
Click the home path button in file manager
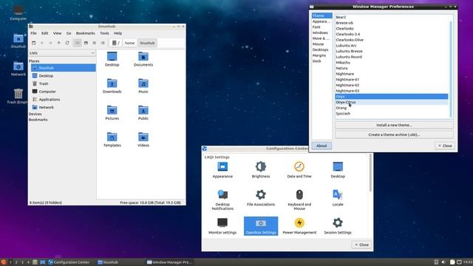130,43
